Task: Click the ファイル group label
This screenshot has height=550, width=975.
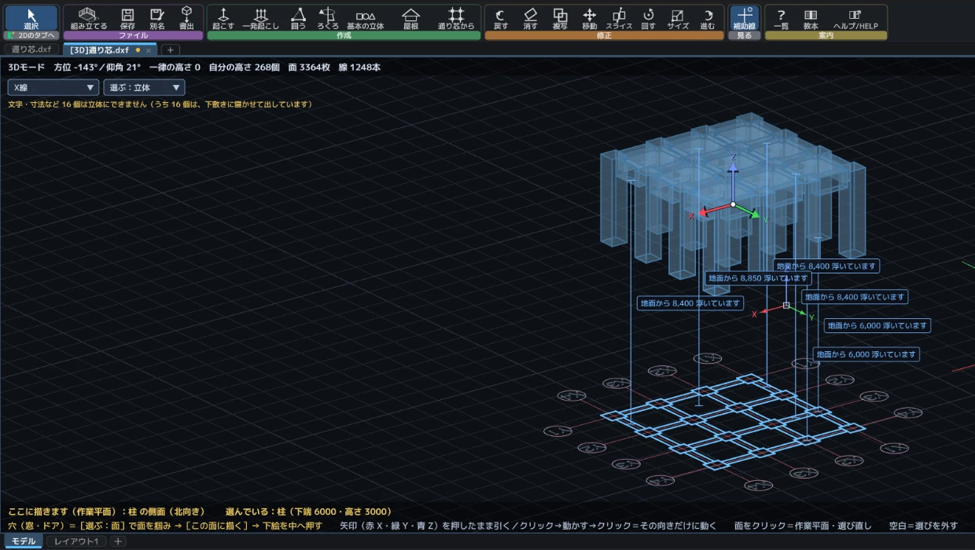Action: (x=133, y=35)
